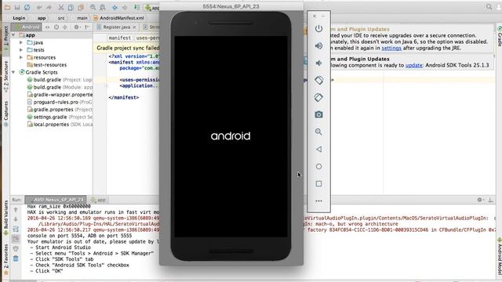Select the local.properties file
The width and height of the screenshot is (502, 282).
[x=60, y=125]
